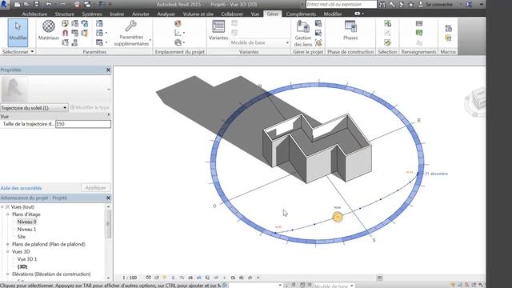Select Niveau 0 in project browser
512x288 pixels.
26,222
